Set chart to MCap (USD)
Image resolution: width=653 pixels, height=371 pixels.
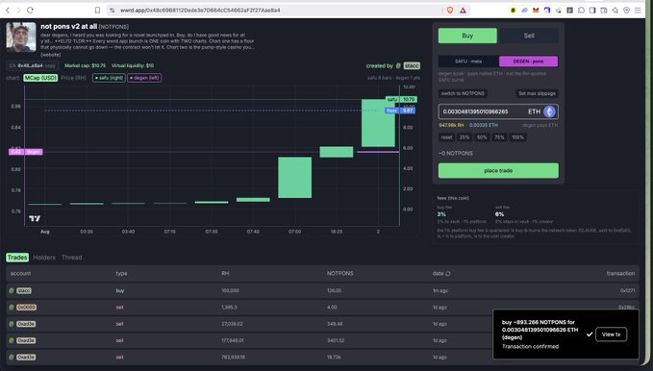[40, 78]
